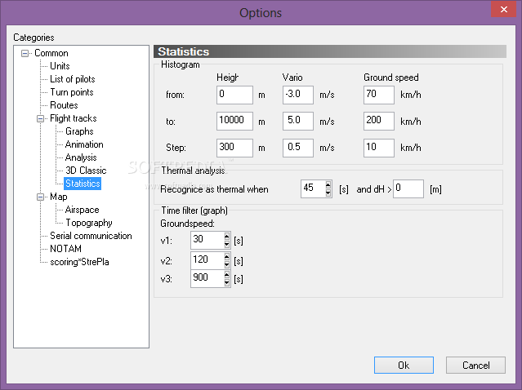The width and height of the screenshot is (522, 390).
Task: Open the scoring*StrePla category
Action: tap(79, 262)
